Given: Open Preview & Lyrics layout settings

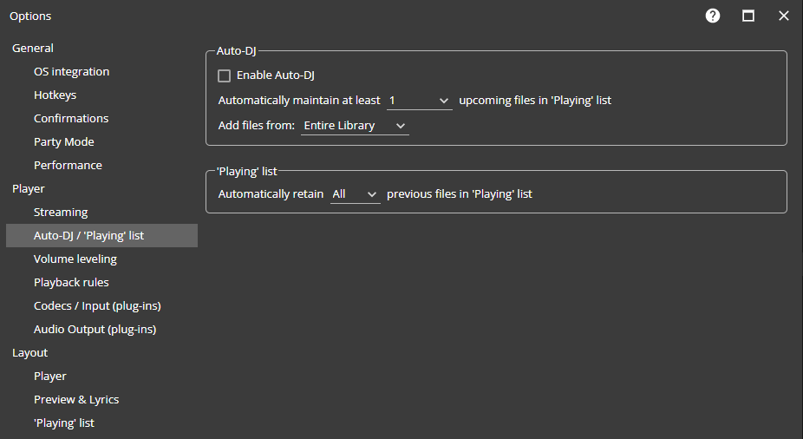Looking at the screenshot, I should click(76, 400).
